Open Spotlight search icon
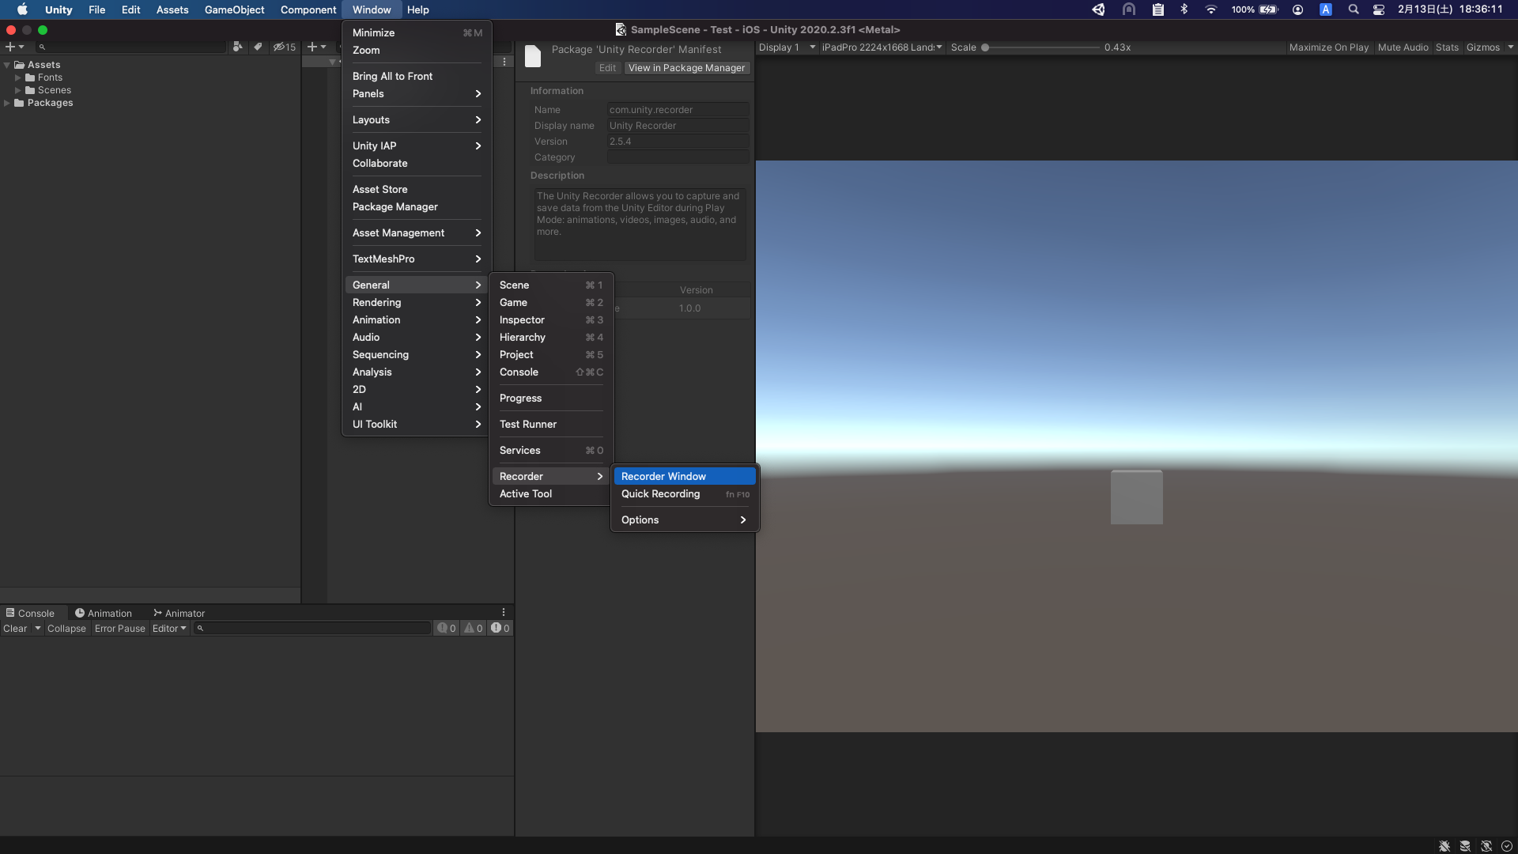The width and height of the screenshot is (1518, 854). tap(1353, 9)
